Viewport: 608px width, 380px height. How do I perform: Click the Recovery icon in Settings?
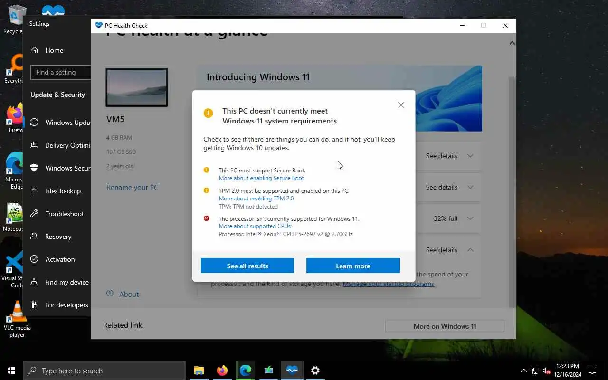point(34,237)
